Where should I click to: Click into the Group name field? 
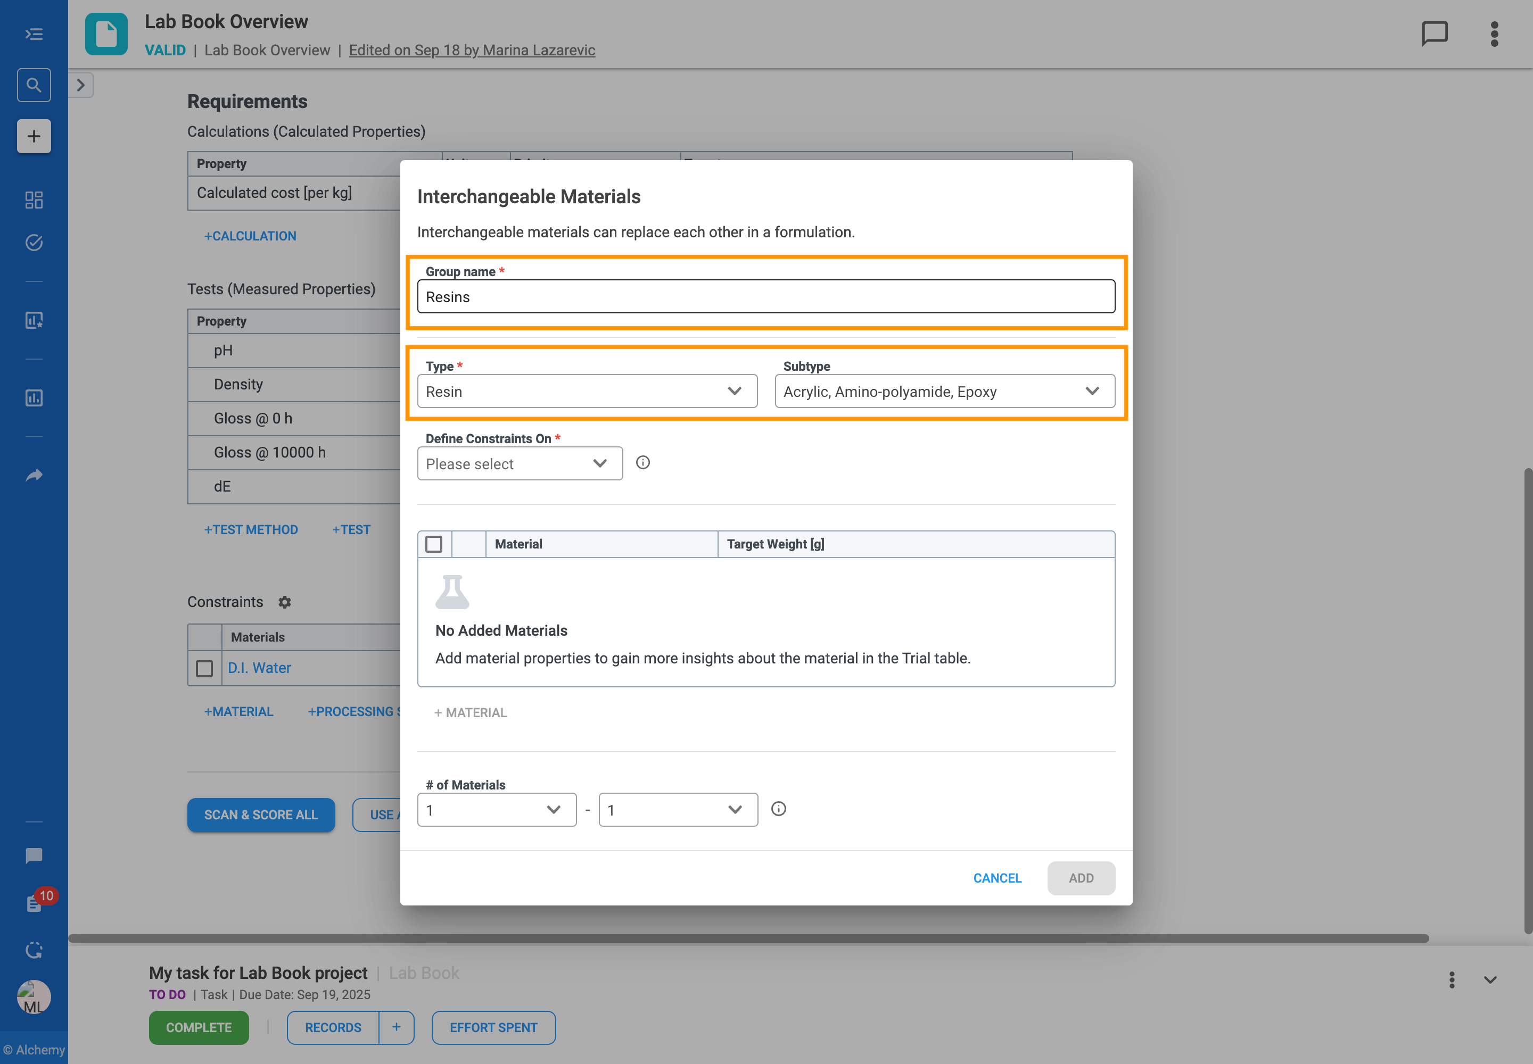point(765,297)
